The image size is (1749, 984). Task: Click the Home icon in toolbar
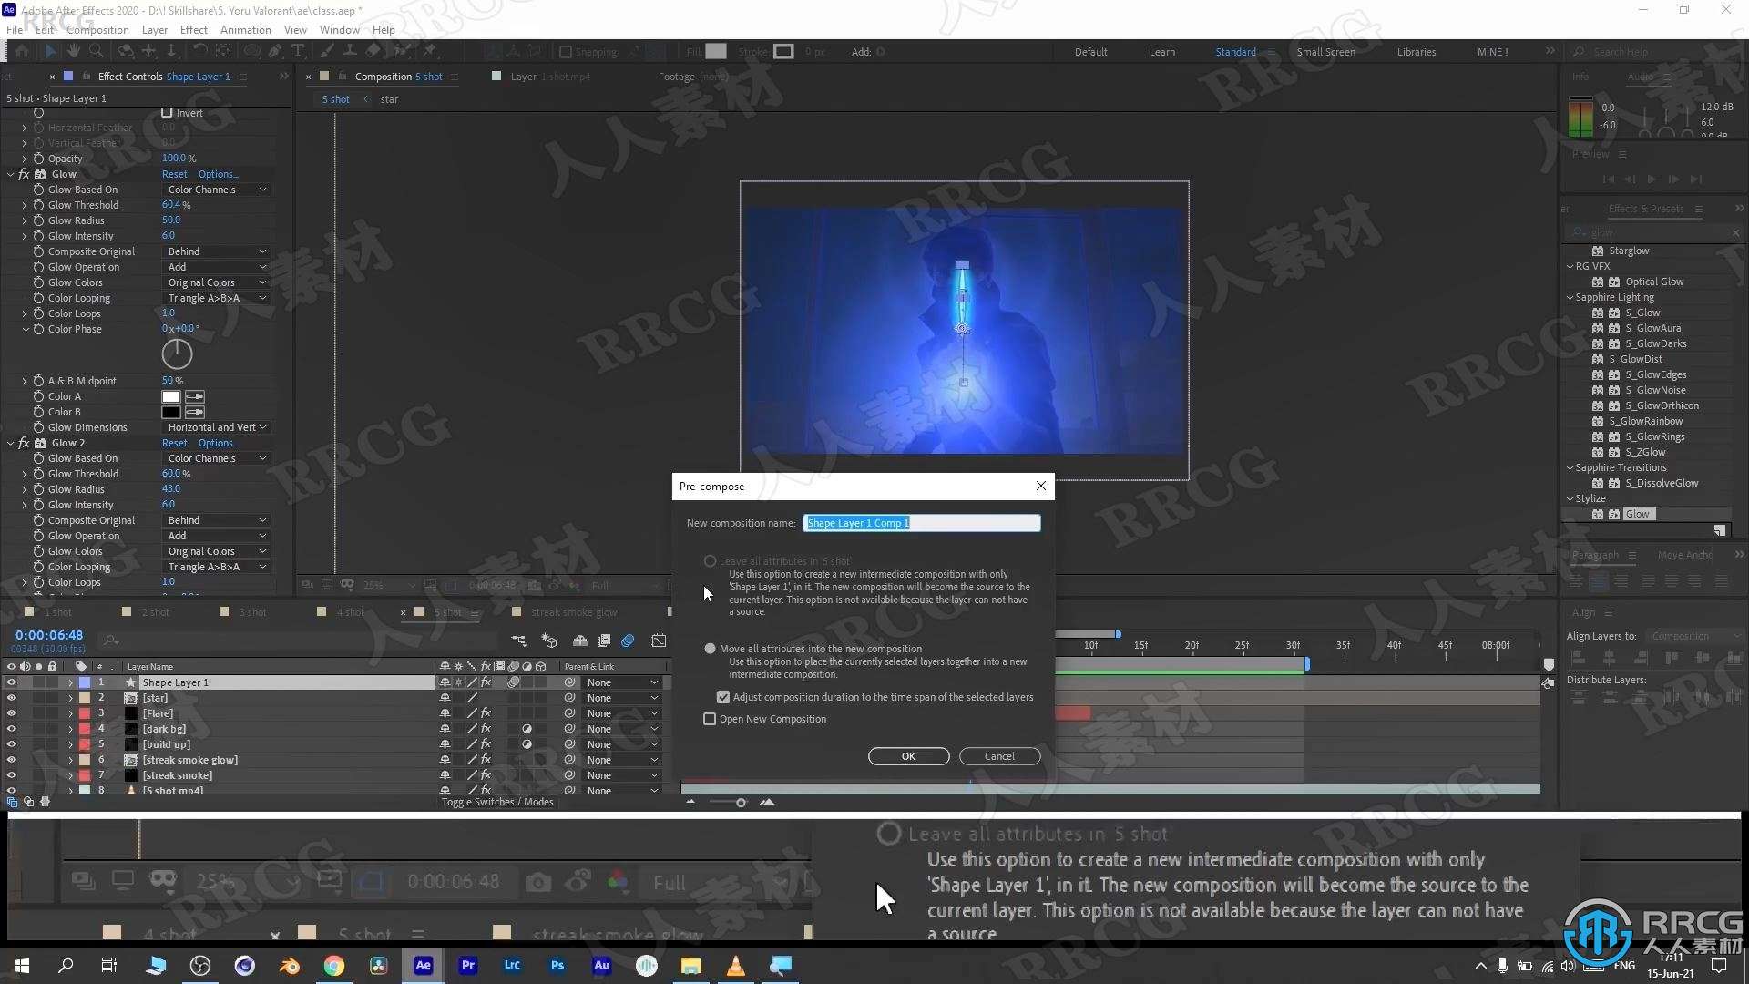coord(22,52)
